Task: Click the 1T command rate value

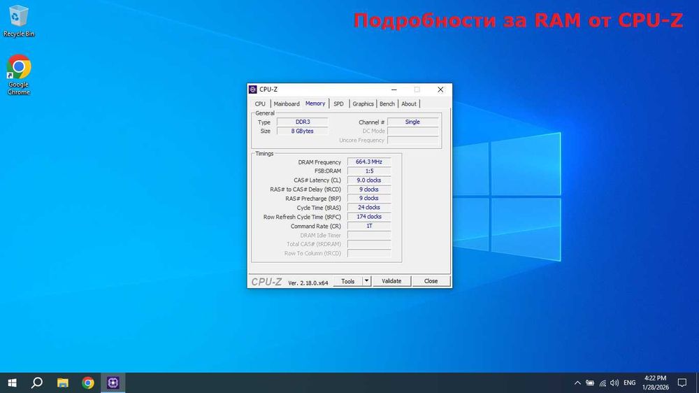Action: point(369,226)
